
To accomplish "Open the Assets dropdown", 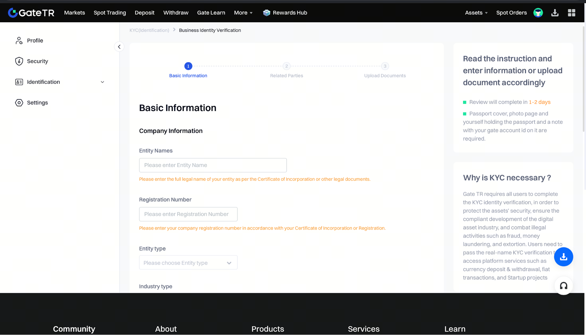I will point(476,13).
